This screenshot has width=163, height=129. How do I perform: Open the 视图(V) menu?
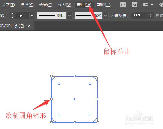(x=64, y=5)
